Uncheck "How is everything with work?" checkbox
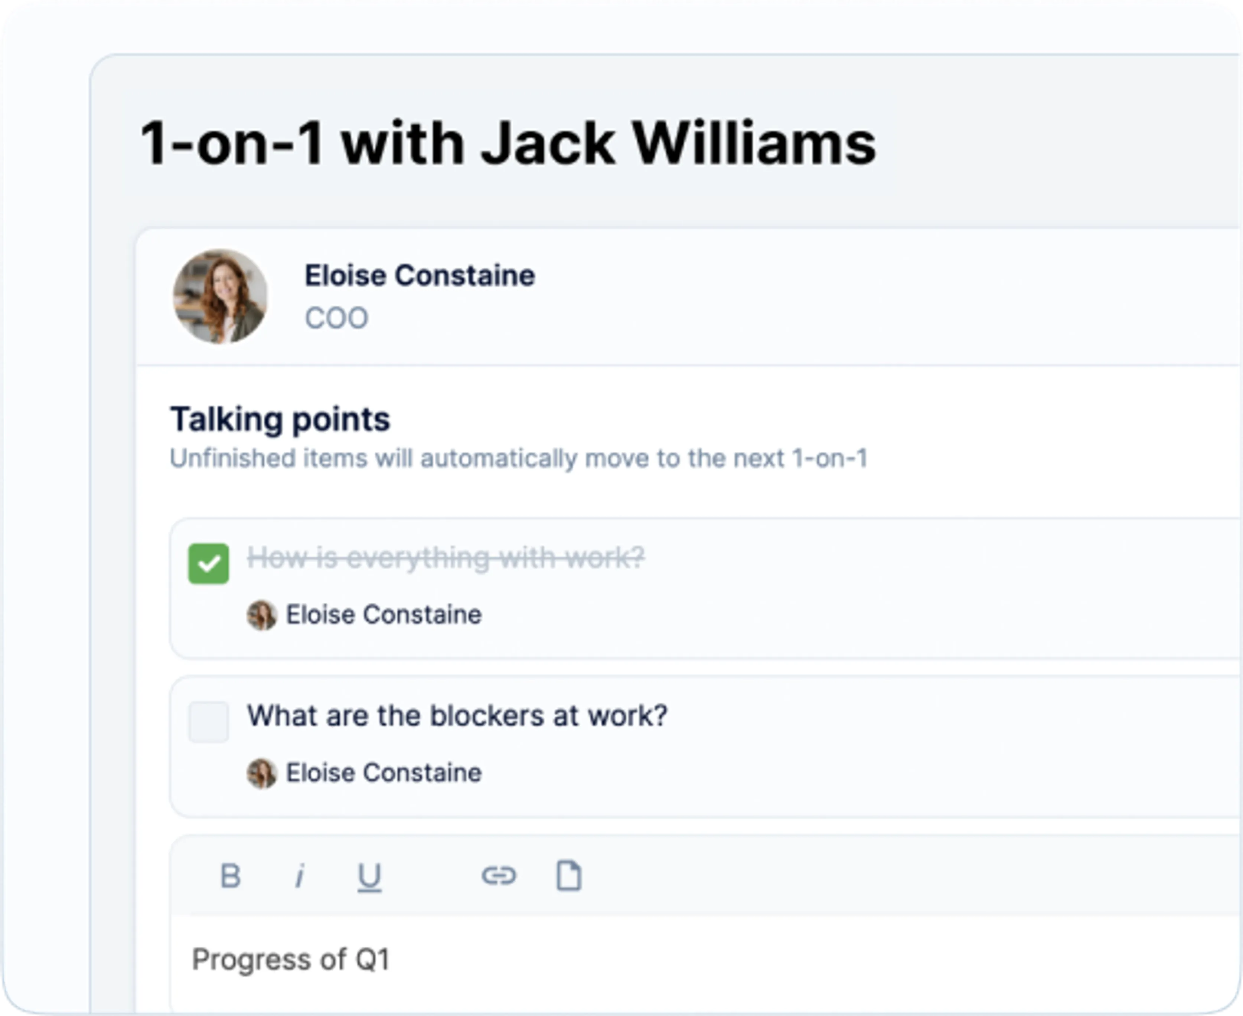This screenshot has height=1016, width=1243. tap(208, 564)
